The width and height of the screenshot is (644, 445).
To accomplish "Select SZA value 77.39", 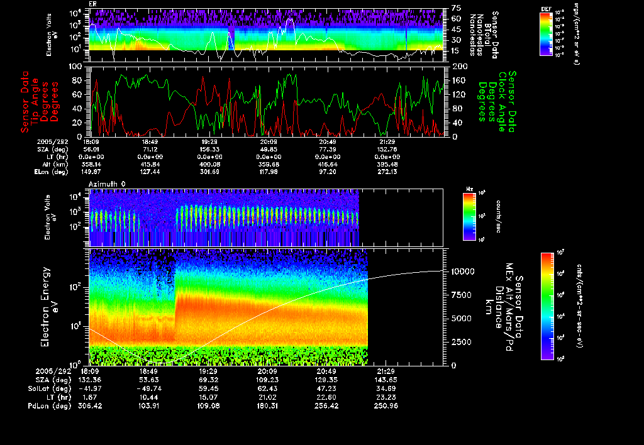I will [328, 150].
